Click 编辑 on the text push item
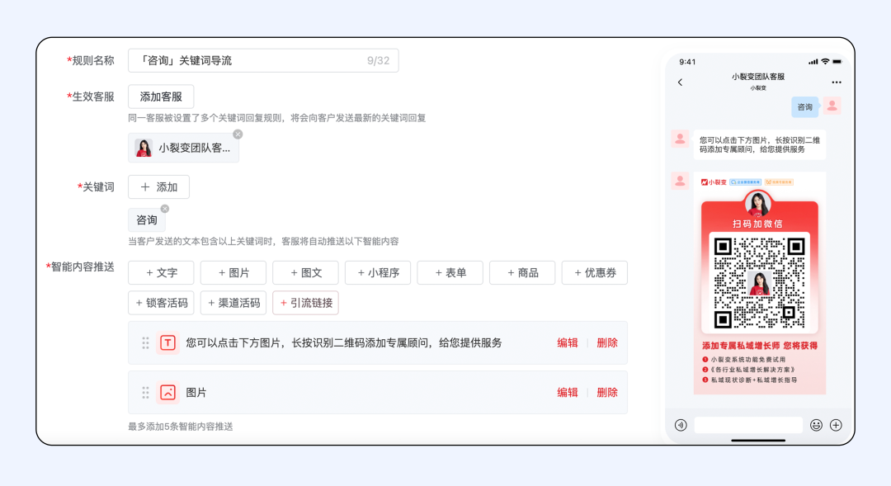Screen dimensions: 891x486 click(568, 342)
